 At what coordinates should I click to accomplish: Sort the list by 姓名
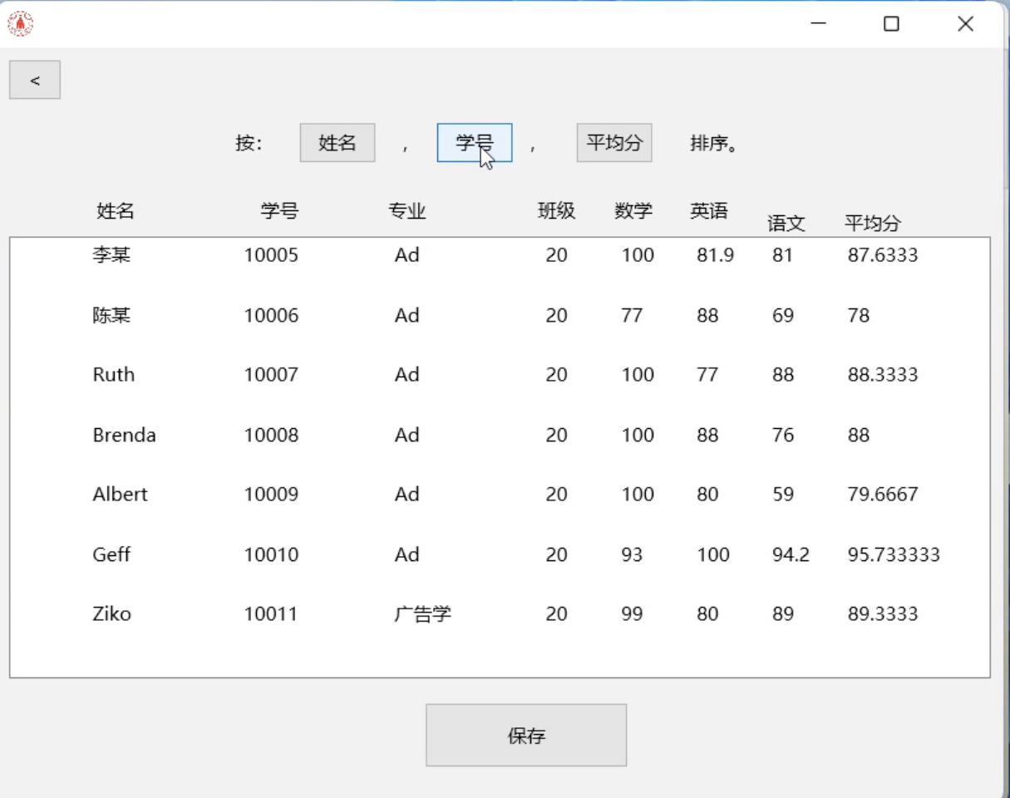(x=337, y=143)
